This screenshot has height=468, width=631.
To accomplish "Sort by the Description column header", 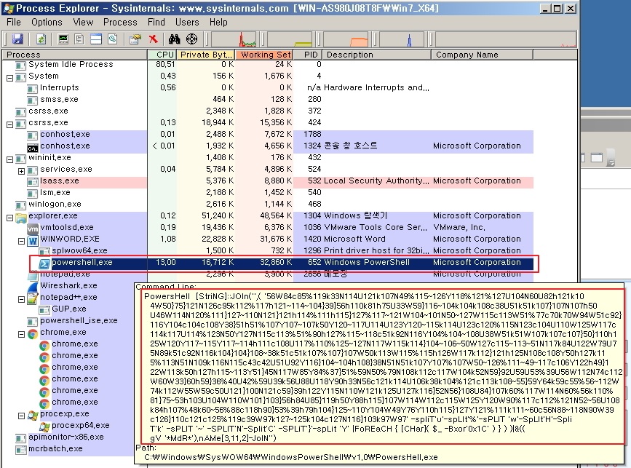I will click(378, 55).
